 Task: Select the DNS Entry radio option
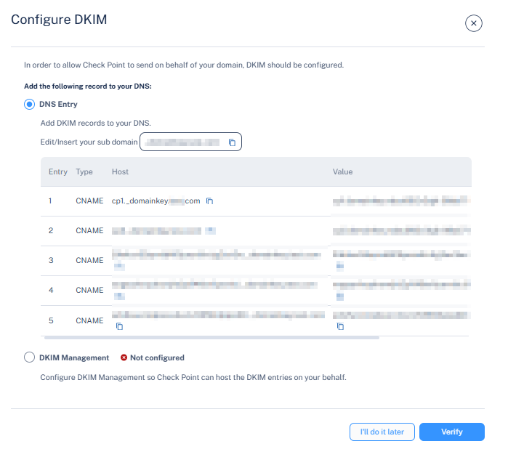tap(30, 104)
